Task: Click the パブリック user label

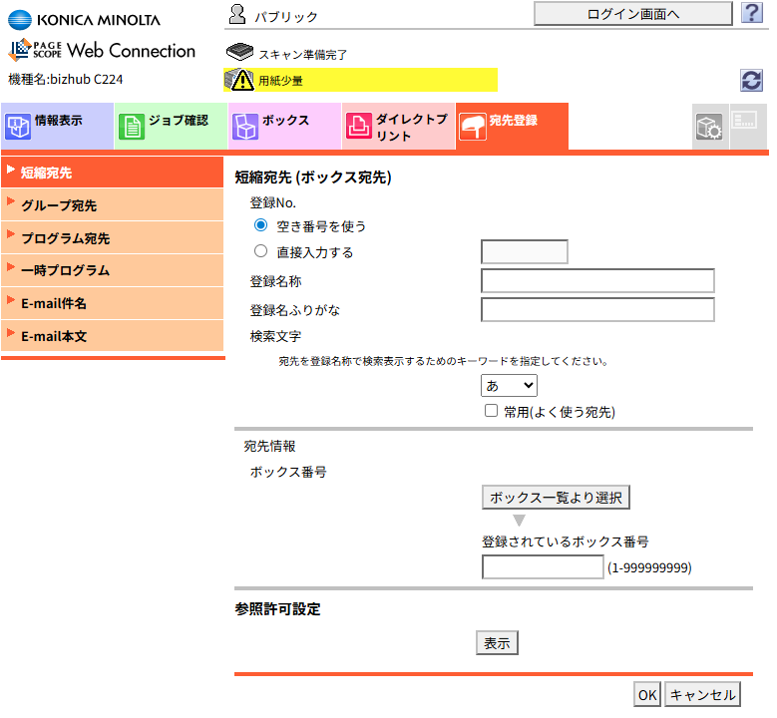Action: click(x=286, y=17)
